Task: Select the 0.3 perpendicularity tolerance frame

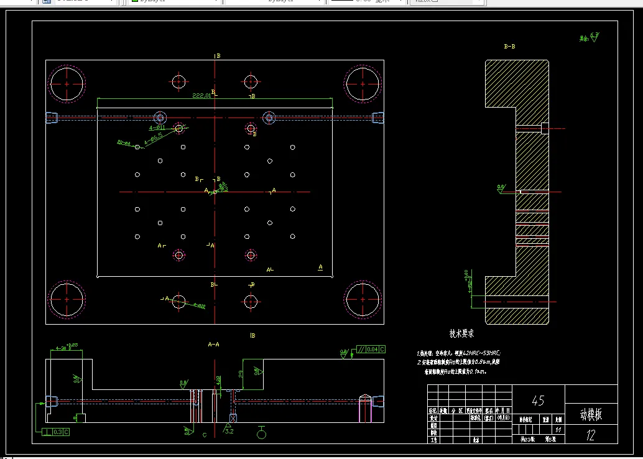Action: [x=56, y=432]
